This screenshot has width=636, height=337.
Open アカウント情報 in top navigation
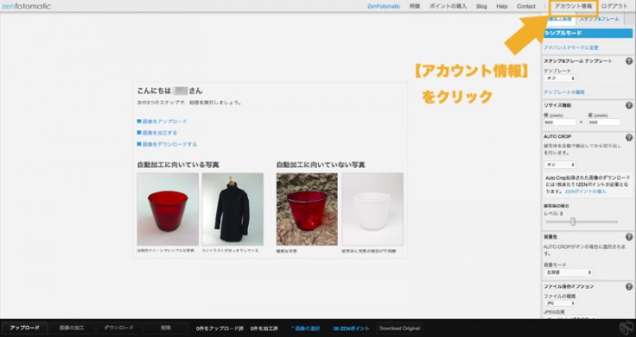tap(573, 6)
